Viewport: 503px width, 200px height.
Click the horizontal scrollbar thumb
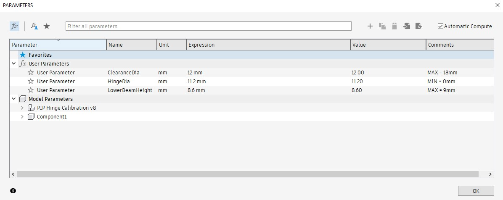pyautogui.click(x=247, y=174)
